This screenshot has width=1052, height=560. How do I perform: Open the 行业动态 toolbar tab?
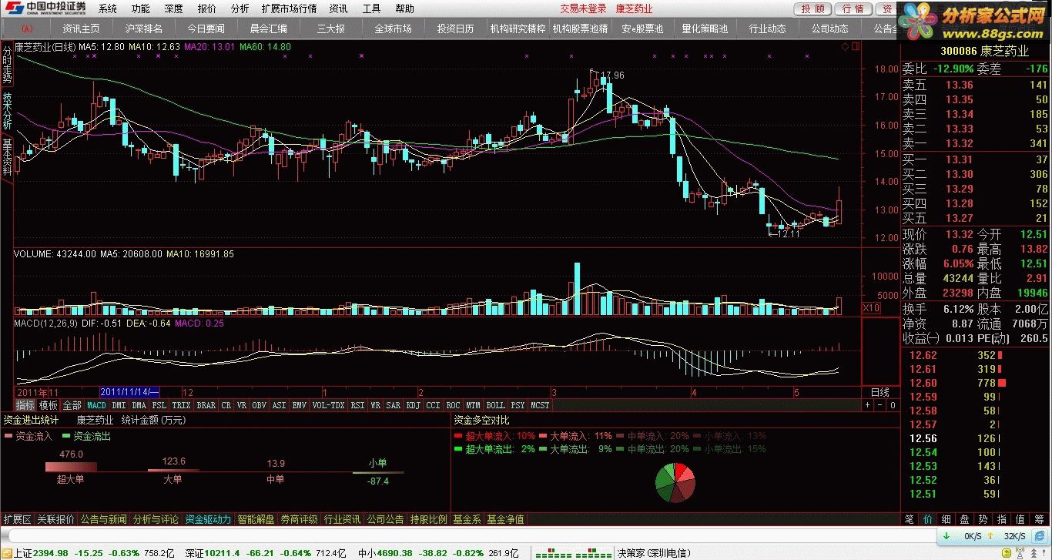click(768, 29)
